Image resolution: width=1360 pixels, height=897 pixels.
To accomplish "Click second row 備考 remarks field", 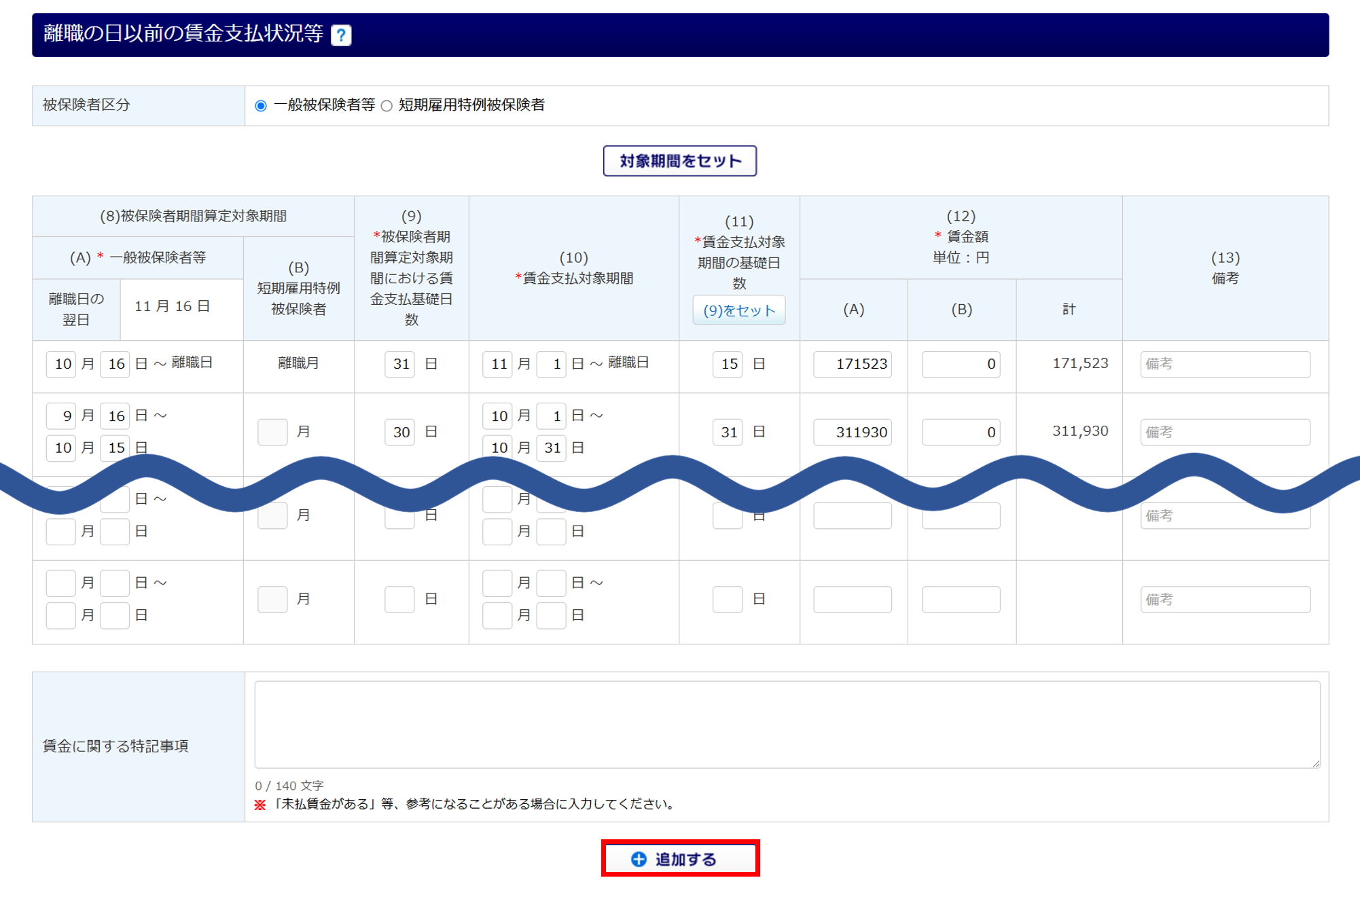I will click(x=1225, y=432).
